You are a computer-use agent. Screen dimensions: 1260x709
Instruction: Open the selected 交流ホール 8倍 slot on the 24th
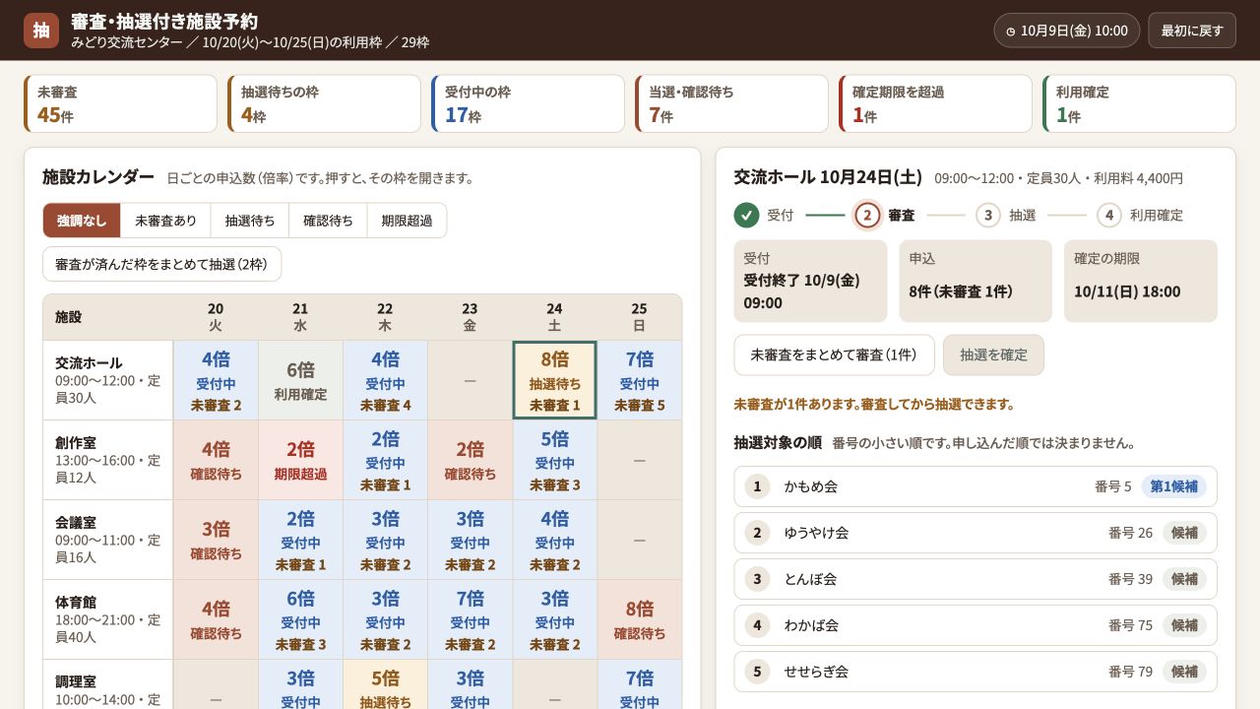pyautogui.click(x=554, y=380)
